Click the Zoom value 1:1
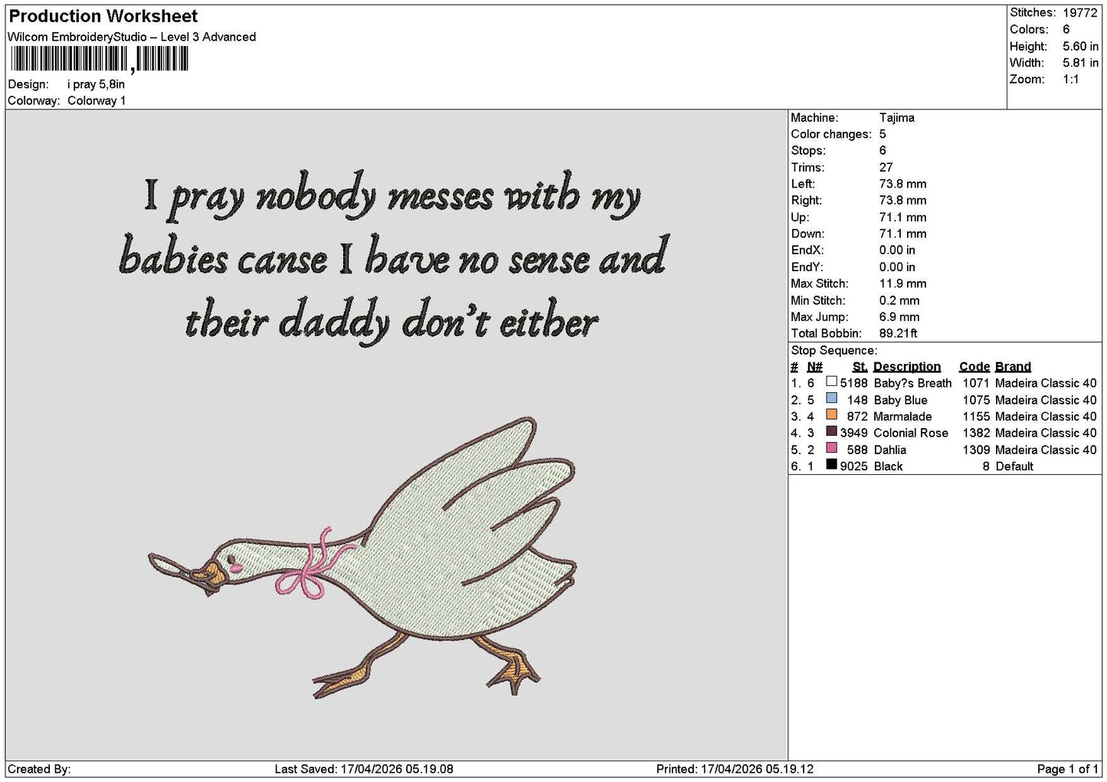This screenshot has height=782, width=1107. click(x=1070, y=80)
